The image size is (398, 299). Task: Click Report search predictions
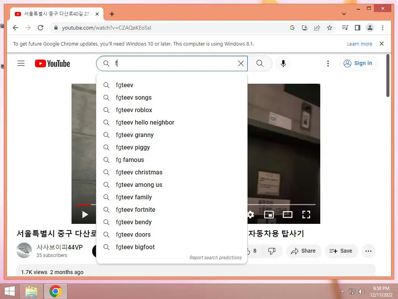pyautogui.click(x=215, y=258)
